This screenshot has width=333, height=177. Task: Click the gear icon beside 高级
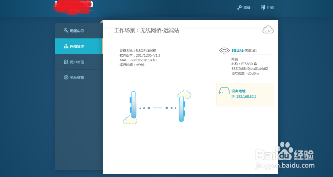[239, 8]
